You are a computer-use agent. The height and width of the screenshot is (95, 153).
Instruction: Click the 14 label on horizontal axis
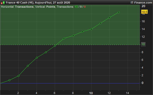pyautogui.click(x=127, y=93)
